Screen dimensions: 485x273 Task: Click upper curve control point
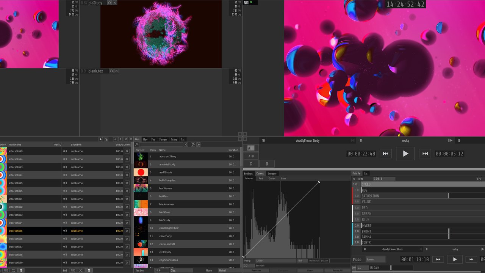(319, 182)
